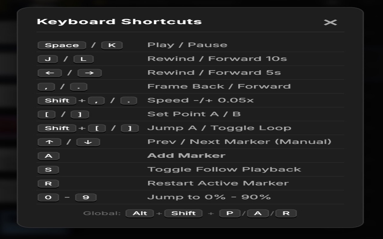Click the J key badge
383x239 pixels.
[48, 59]
